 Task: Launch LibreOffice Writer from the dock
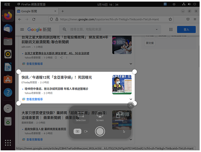8,67
